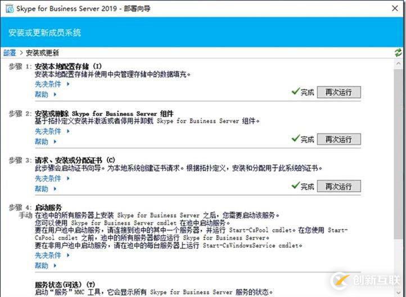Click step 3 title 请求、安装或分配证书

[x=75, y=160]
